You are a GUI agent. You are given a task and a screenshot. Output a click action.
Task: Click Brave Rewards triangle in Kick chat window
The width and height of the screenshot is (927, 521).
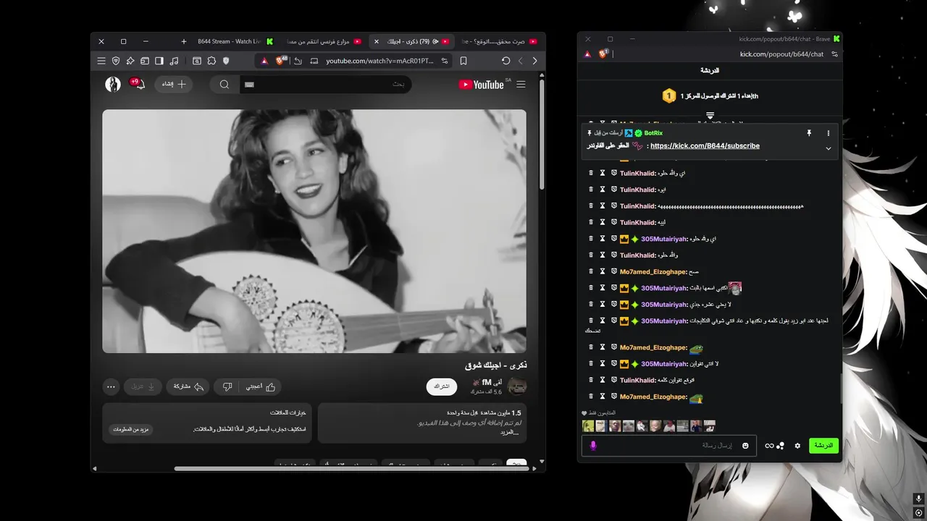587,54
